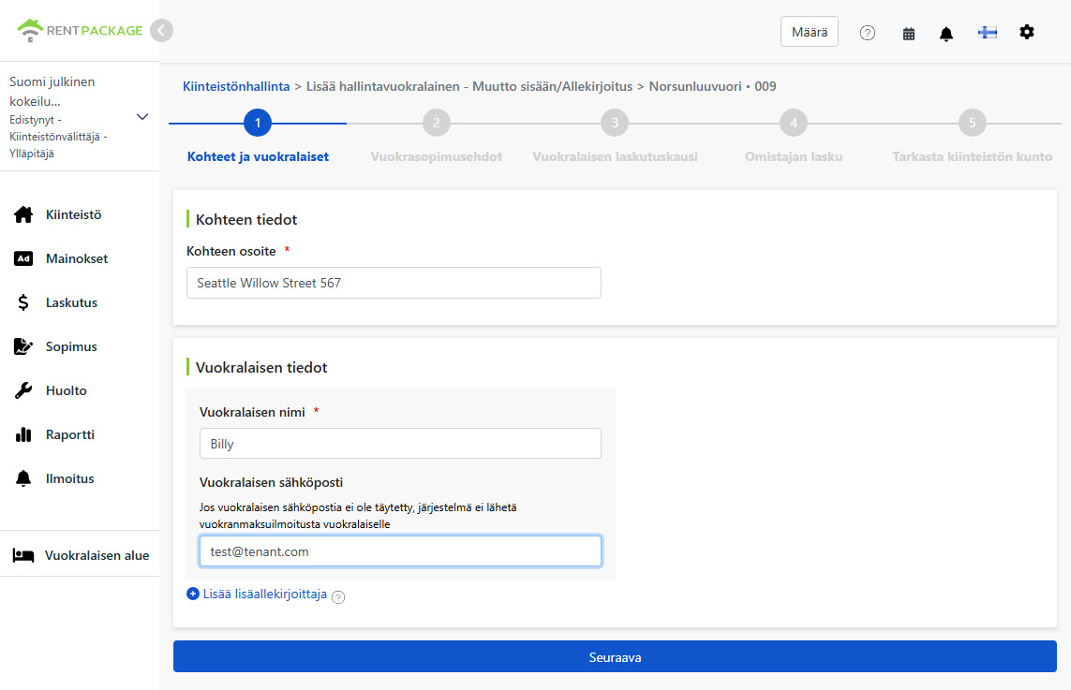Click the Vuokralaisen laskutuskausi step label
The height and width of the screenshot is (690, 1071).
(x=615, y=156)
